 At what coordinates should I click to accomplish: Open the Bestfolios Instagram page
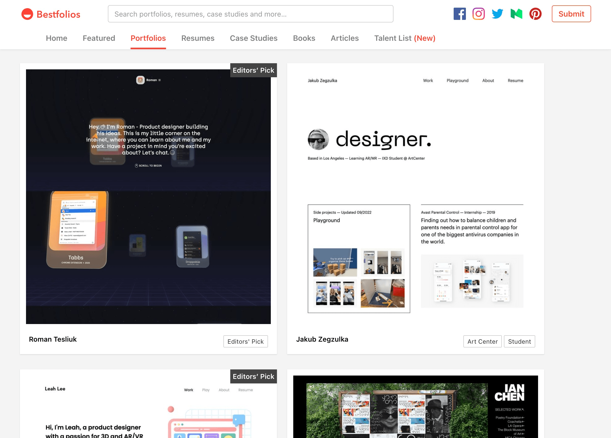pos(478,14)
